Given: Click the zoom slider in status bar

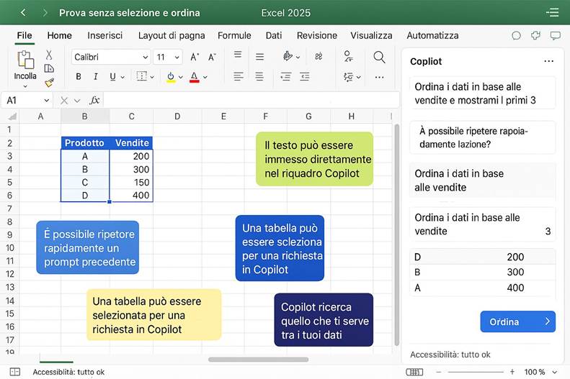Looking at the screenshot, I should pyautogui.click(x=476, y=372).
